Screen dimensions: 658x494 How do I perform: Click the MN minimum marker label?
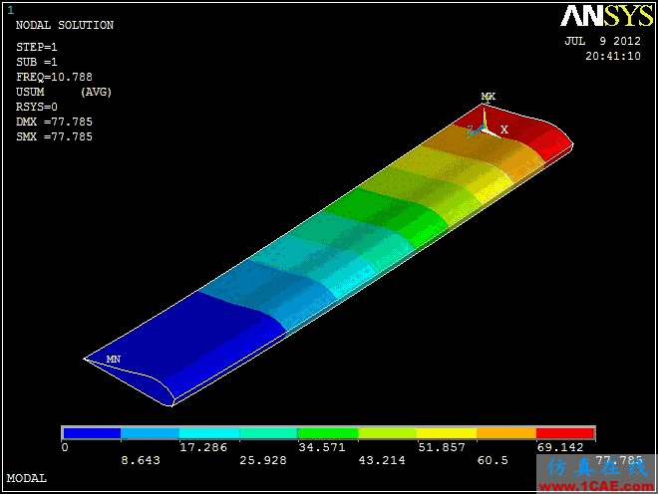tap(114, 360)
